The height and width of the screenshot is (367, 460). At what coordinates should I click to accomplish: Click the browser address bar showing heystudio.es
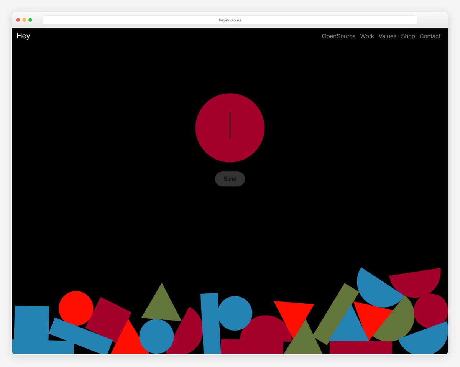click(230, 20)
